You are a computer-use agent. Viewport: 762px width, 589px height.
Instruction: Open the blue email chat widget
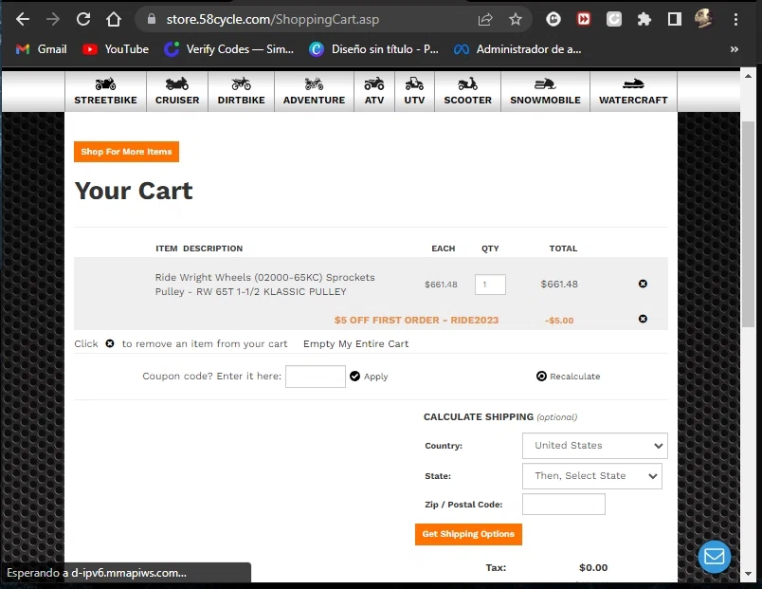coord(714,557)
